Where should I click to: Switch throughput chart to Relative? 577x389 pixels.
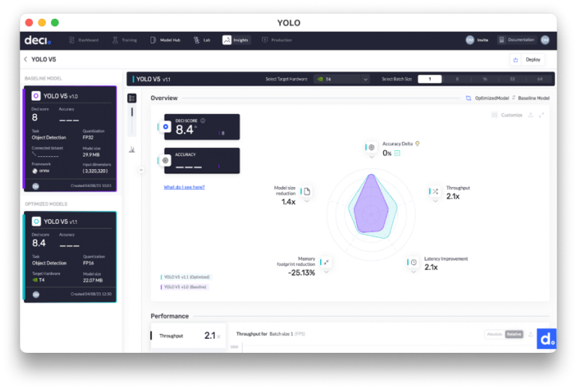click(x=514, y=334)
